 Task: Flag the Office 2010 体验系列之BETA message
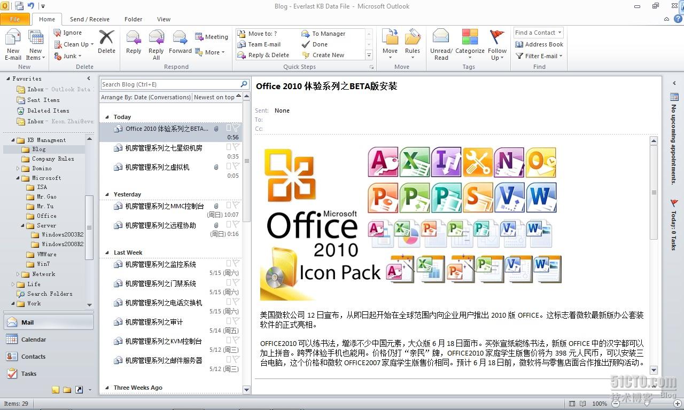[236, 128]
